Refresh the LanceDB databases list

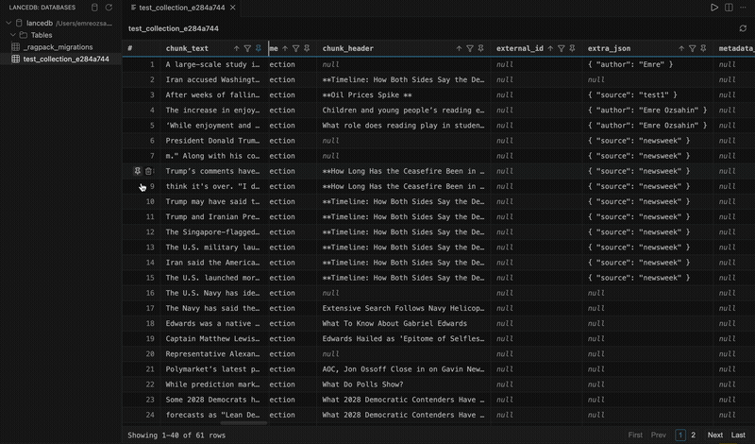pos(109,8)
